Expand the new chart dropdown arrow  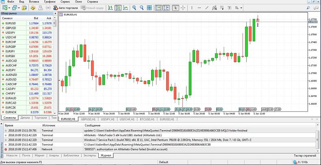[9, 8]
